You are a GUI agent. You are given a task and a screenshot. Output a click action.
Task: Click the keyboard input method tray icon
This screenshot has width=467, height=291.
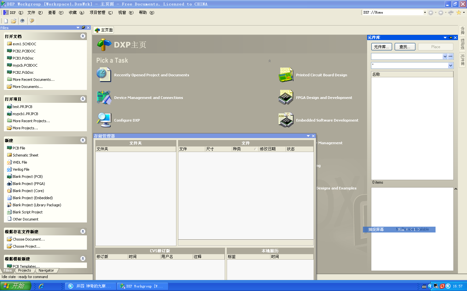click(424, 286)
